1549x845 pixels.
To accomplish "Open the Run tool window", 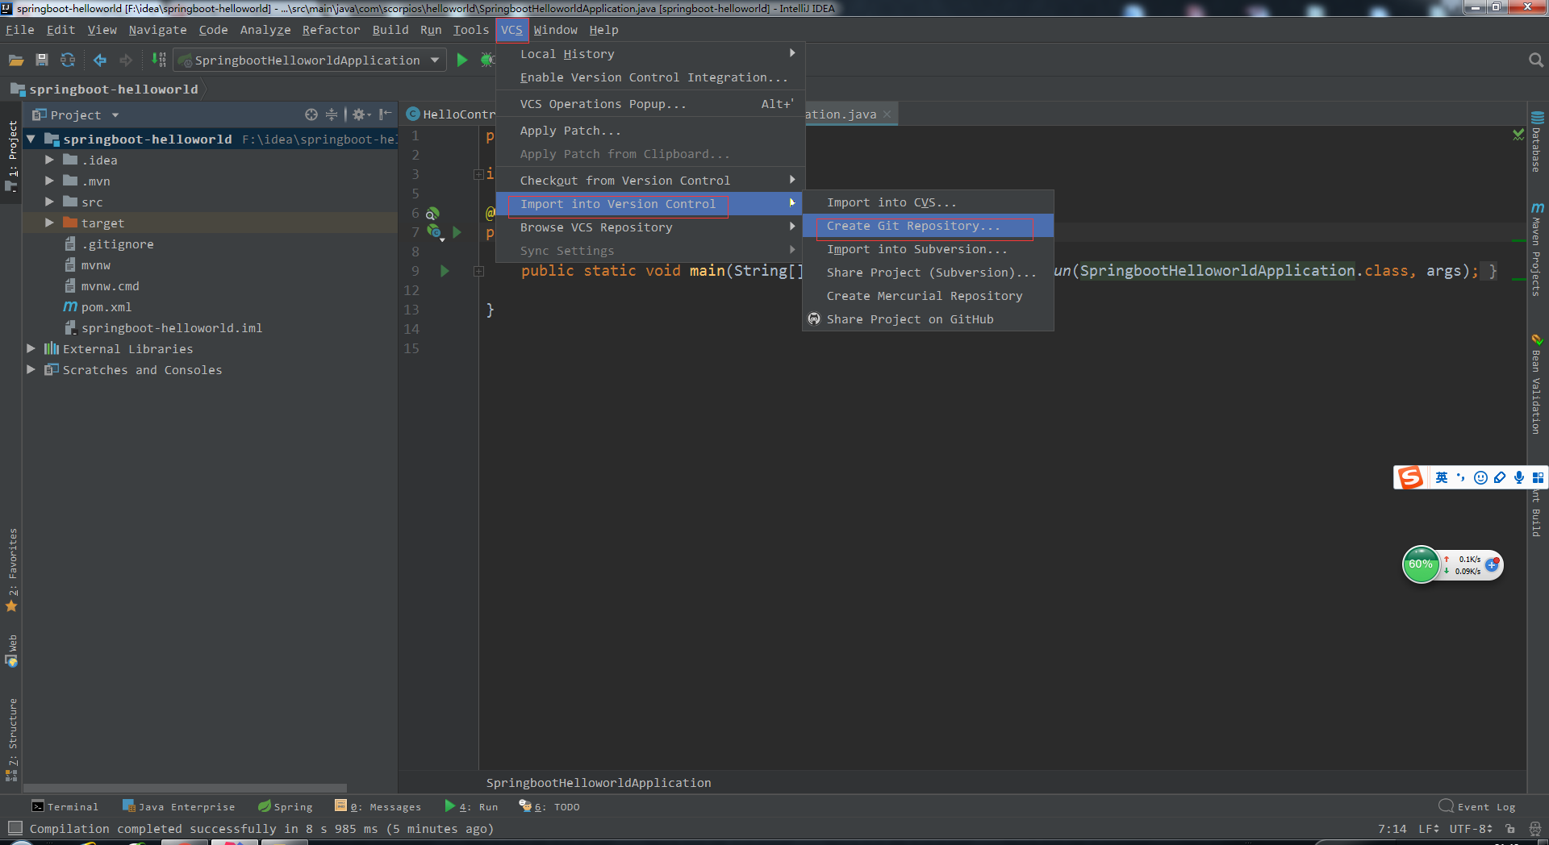I will point(471,806).
